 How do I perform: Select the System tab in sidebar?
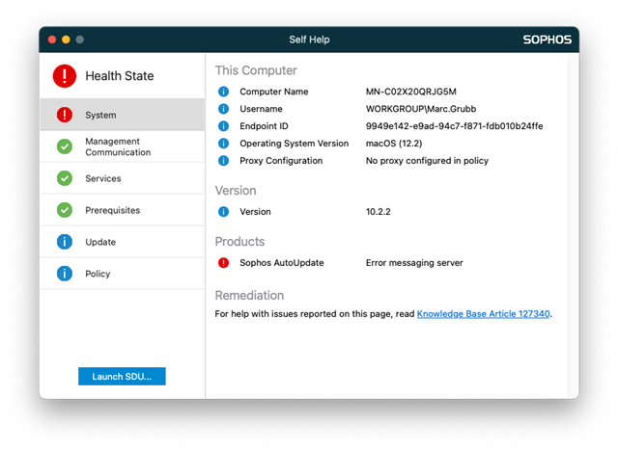[100, 115]
